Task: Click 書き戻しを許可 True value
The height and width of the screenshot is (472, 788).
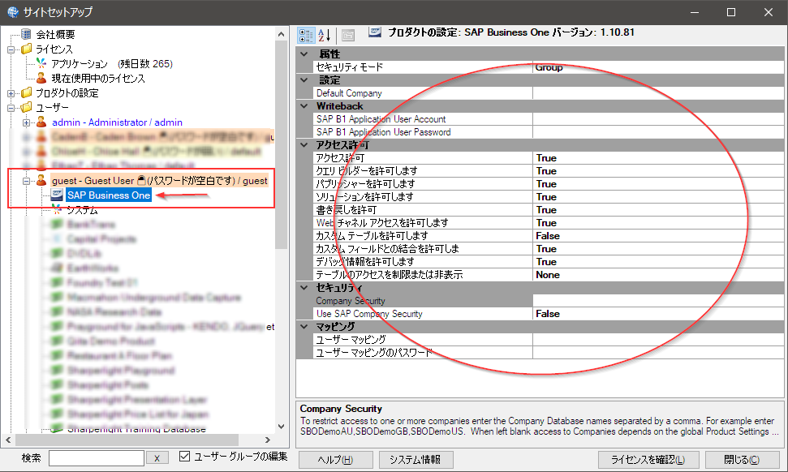Action: [658, 210]
